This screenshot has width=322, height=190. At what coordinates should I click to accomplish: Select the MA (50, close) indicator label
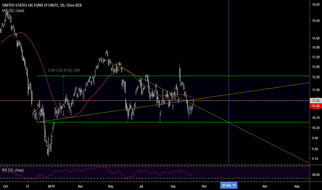tap(13, 10)
